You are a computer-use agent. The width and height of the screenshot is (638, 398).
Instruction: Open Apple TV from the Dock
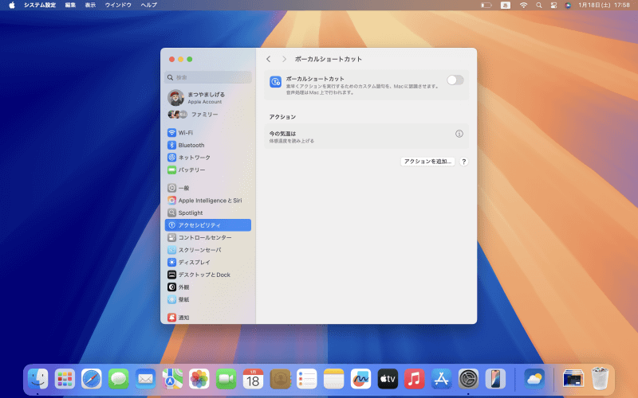point(388,380)
